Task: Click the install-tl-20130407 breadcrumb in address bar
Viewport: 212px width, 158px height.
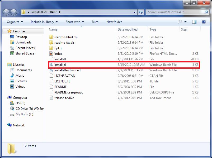Action: click(44, 12)
